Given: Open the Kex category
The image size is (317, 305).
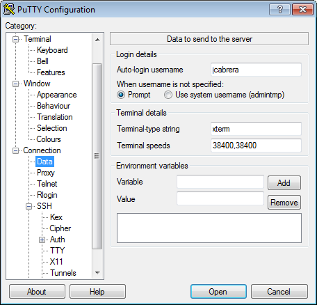Looking at the screenshot, I should tap(56, 217).
